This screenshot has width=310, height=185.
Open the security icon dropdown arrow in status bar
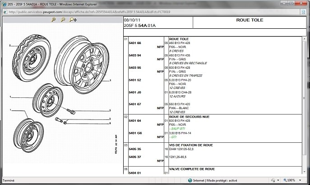[278, 180]
